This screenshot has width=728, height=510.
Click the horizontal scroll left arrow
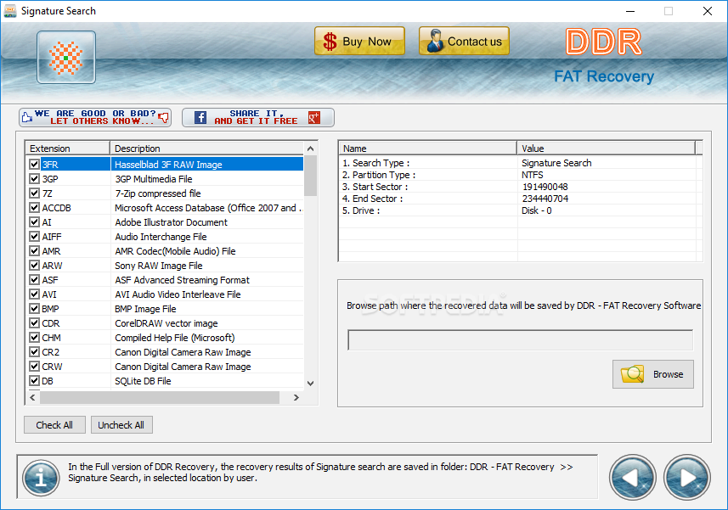(32, 397)
